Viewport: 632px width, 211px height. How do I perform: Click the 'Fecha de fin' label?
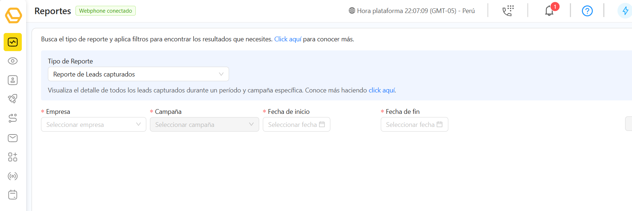coord(403,112)
